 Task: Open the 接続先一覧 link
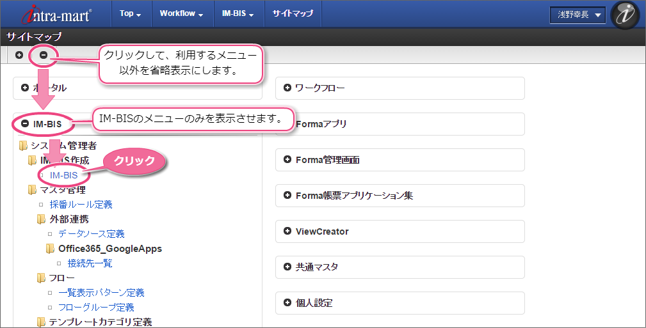point(90,263)
